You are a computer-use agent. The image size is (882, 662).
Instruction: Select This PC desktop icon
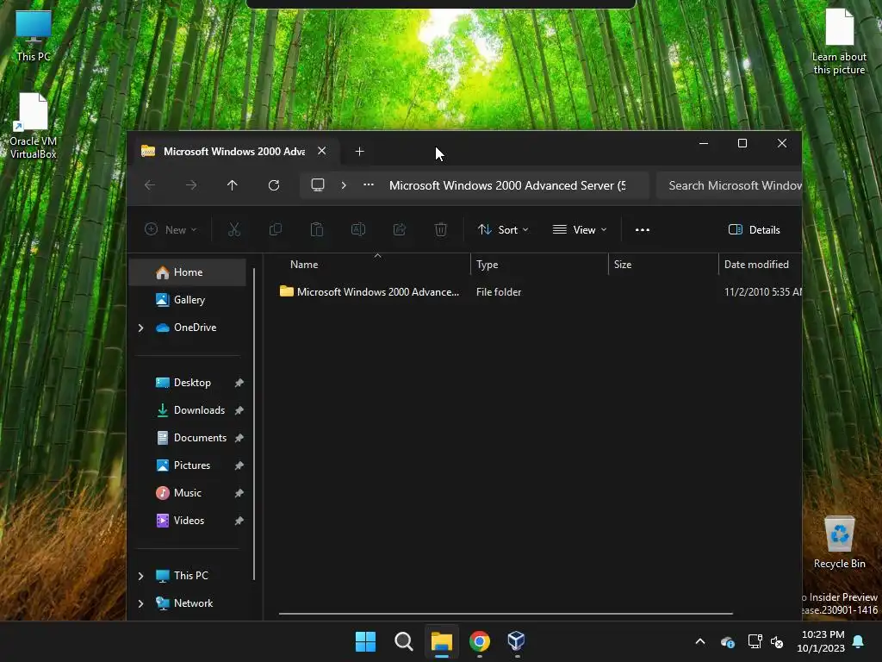coord(34,36)
